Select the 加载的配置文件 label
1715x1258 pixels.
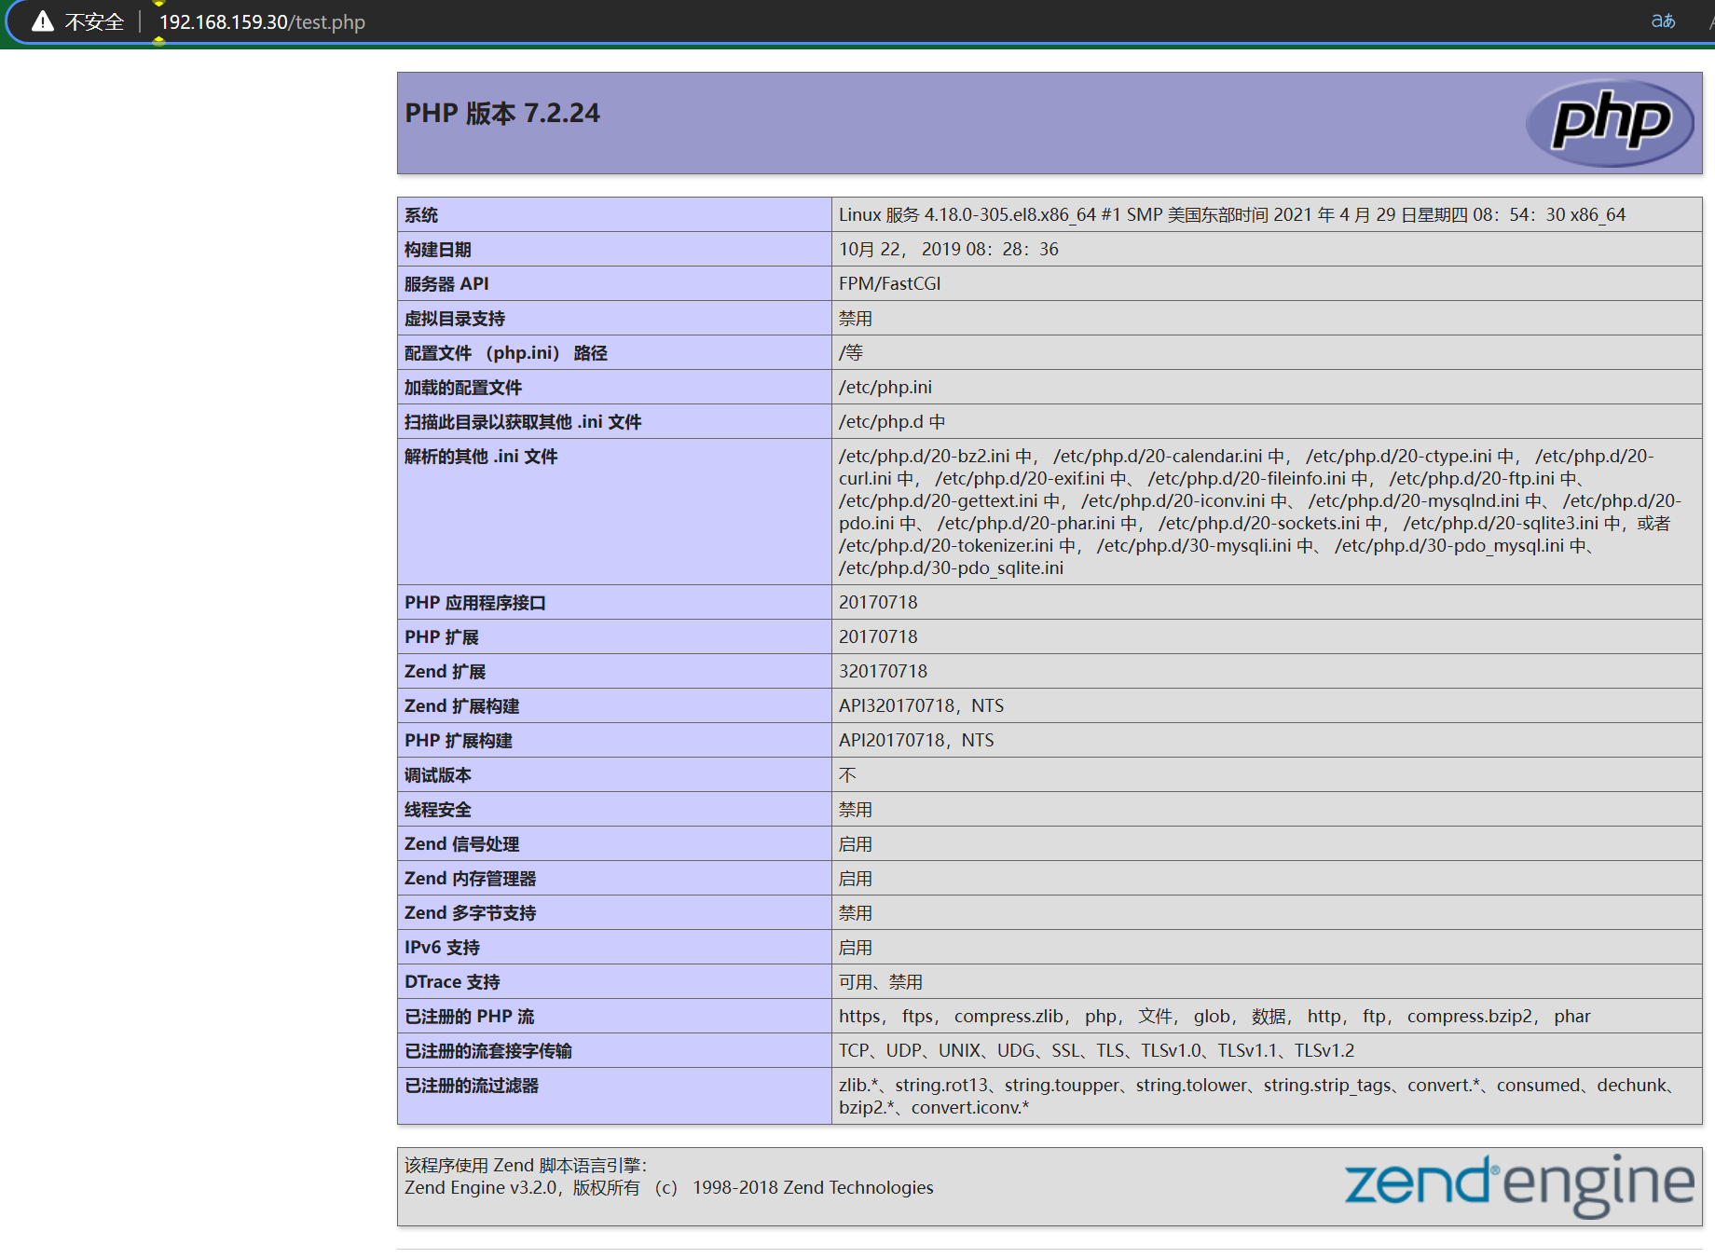[x=463, y=387]
